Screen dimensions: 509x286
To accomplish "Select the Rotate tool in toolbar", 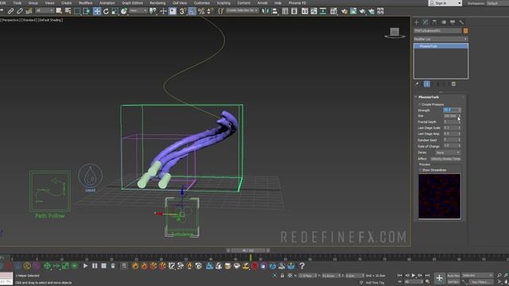I will tap(106, 11).
